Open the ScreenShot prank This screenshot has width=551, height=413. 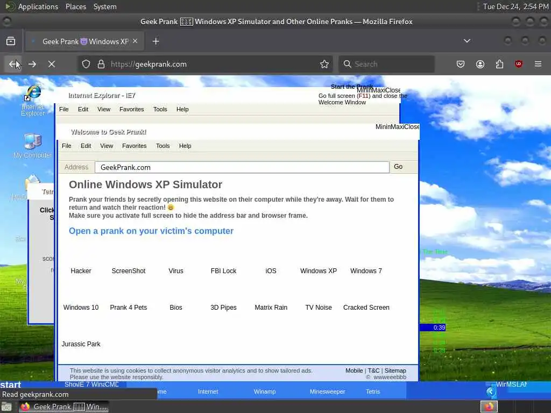pos(128,271)
